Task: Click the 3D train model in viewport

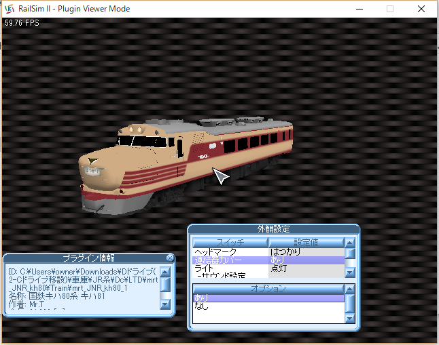Action: pos(186,165)
